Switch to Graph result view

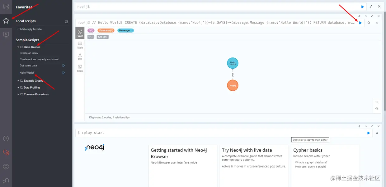pyautogui.click(x=80, y=33)
